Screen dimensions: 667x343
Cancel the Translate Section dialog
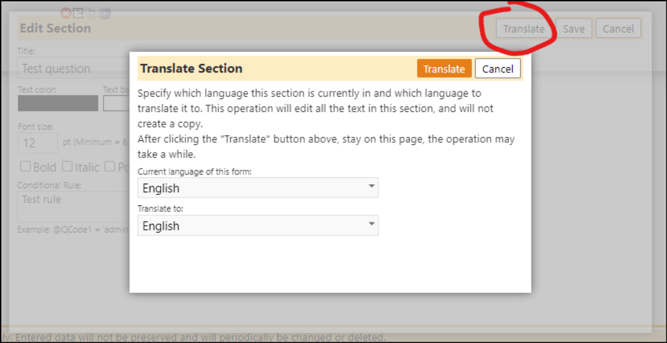coord(498,69)
